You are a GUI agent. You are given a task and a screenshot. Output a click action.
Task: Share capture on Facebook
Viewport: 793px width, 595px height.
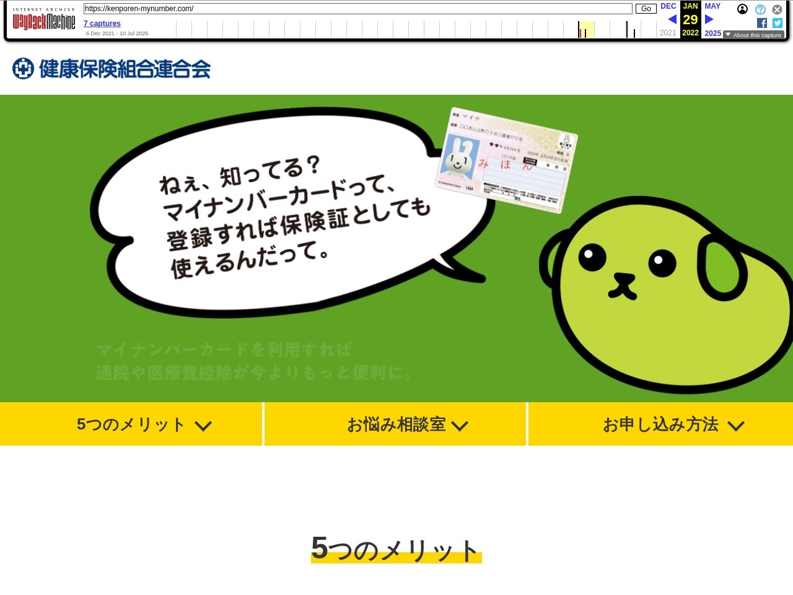click(x=762, y=23)
